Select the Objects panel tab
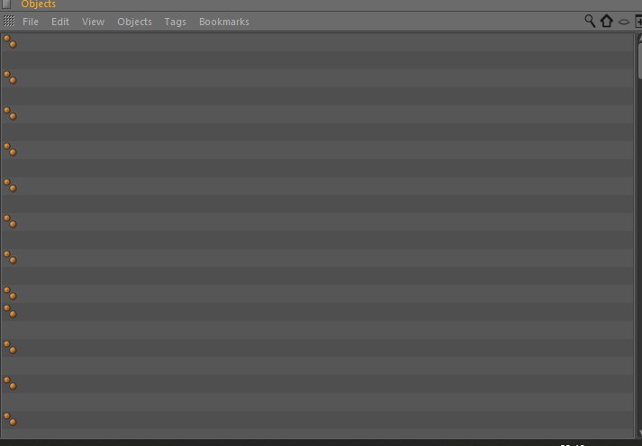The image size is (642, 446). [x=38, y=4]
